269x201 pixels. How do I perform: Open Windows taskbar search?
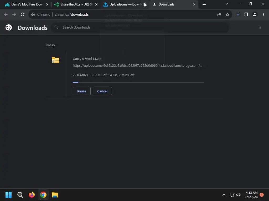click(x=20, y=195)
